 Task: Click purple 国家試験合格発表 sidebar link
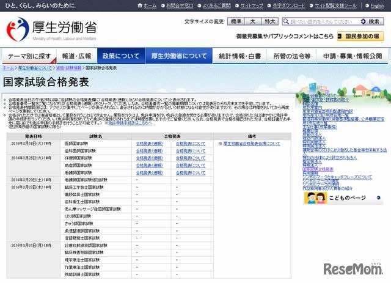[x=318, y=169]
